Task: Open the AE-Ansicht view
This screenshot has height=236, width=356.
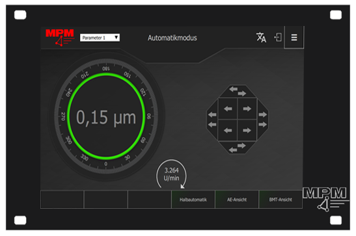Action: coord(237,200)
